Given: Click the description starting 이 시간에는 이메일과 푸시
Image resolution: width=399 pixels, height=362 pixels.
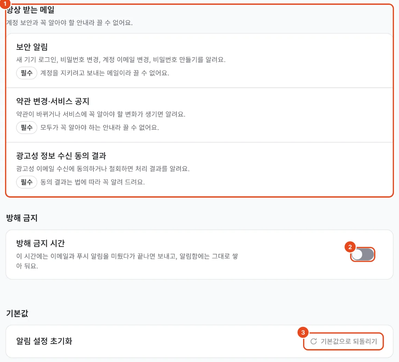Looking at the screenshot, I should 127,261.
